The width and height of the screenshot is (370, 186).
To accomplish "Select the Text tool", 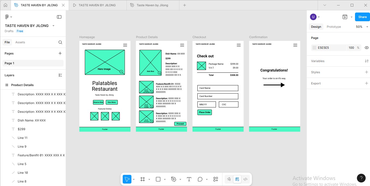I will tap(189, 179).
